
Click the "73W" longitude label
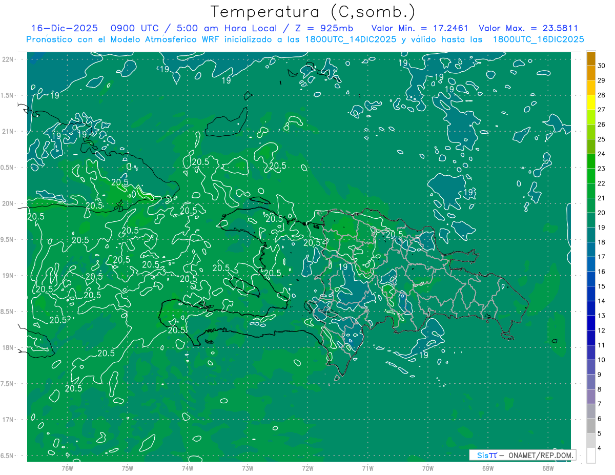(x=248, y=468)
